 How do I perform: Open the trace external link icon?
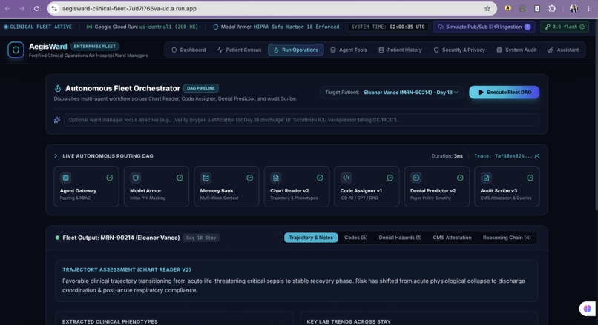537,156
